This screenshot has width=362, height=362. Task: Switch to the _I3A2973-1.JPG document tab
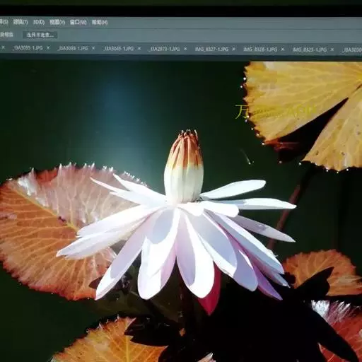tap(164, 49)
